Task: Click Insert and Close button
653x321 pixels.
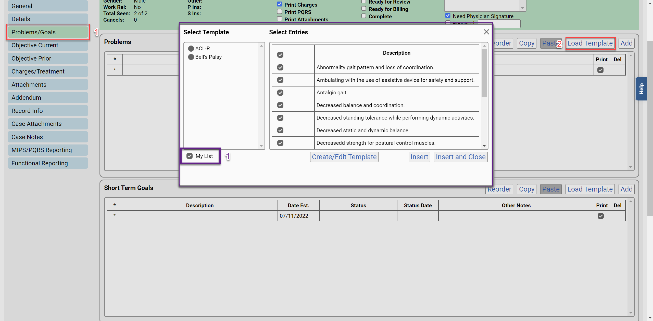Action: click(x=460, y=157)
